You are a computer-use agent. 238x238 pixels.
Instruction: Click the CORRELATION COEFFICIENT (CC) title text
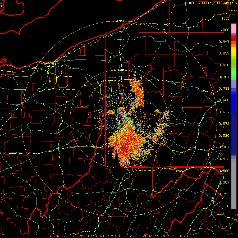click(x=83, y=236)
